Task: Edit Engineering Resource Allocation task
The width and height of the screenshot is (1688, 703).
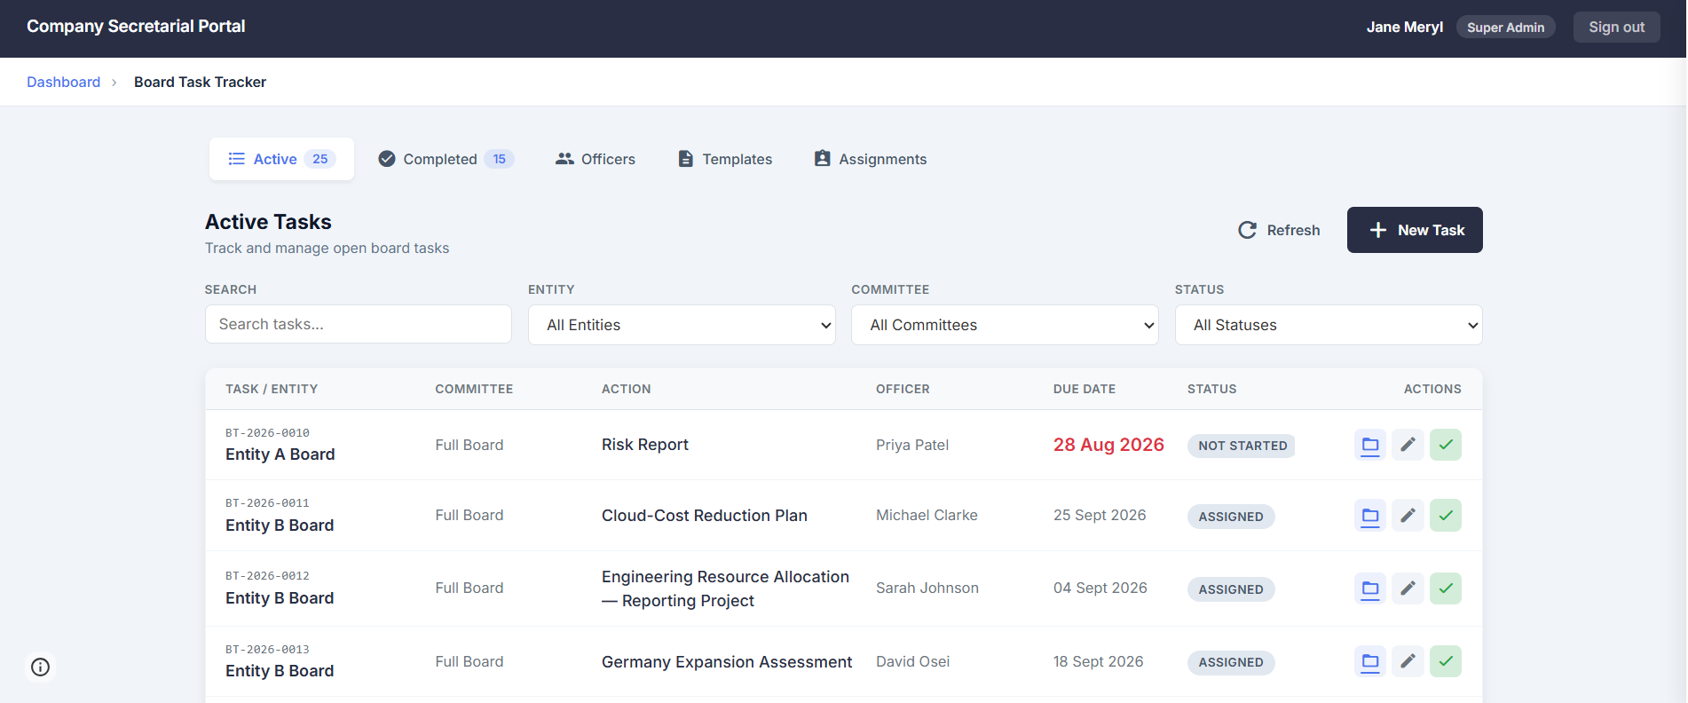Action: 1408,588
